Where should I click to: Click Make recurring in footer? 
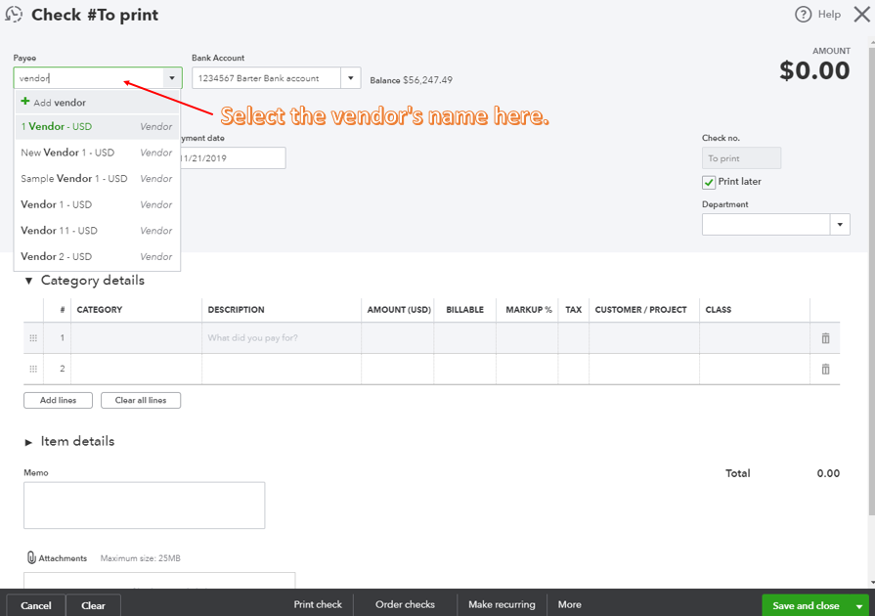click(x=502, y=605)
